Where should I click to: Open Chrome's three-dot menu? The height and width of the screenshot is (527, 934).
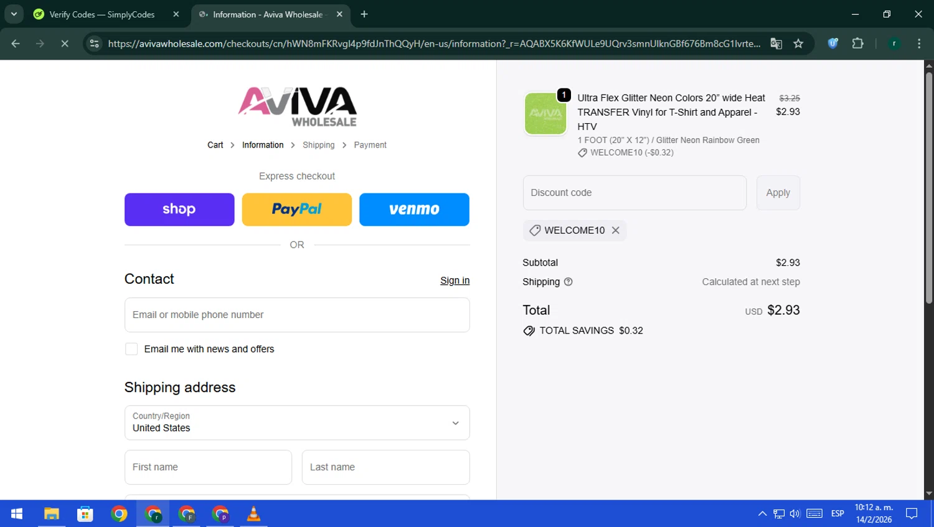click(919, 44)
